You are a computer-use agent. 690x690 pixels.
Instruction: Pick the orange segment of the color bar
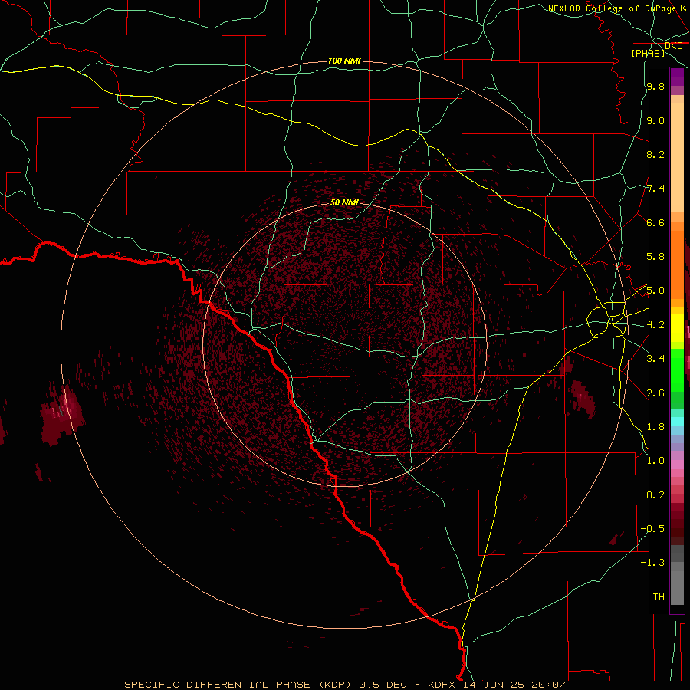click(x=677, y=264)
